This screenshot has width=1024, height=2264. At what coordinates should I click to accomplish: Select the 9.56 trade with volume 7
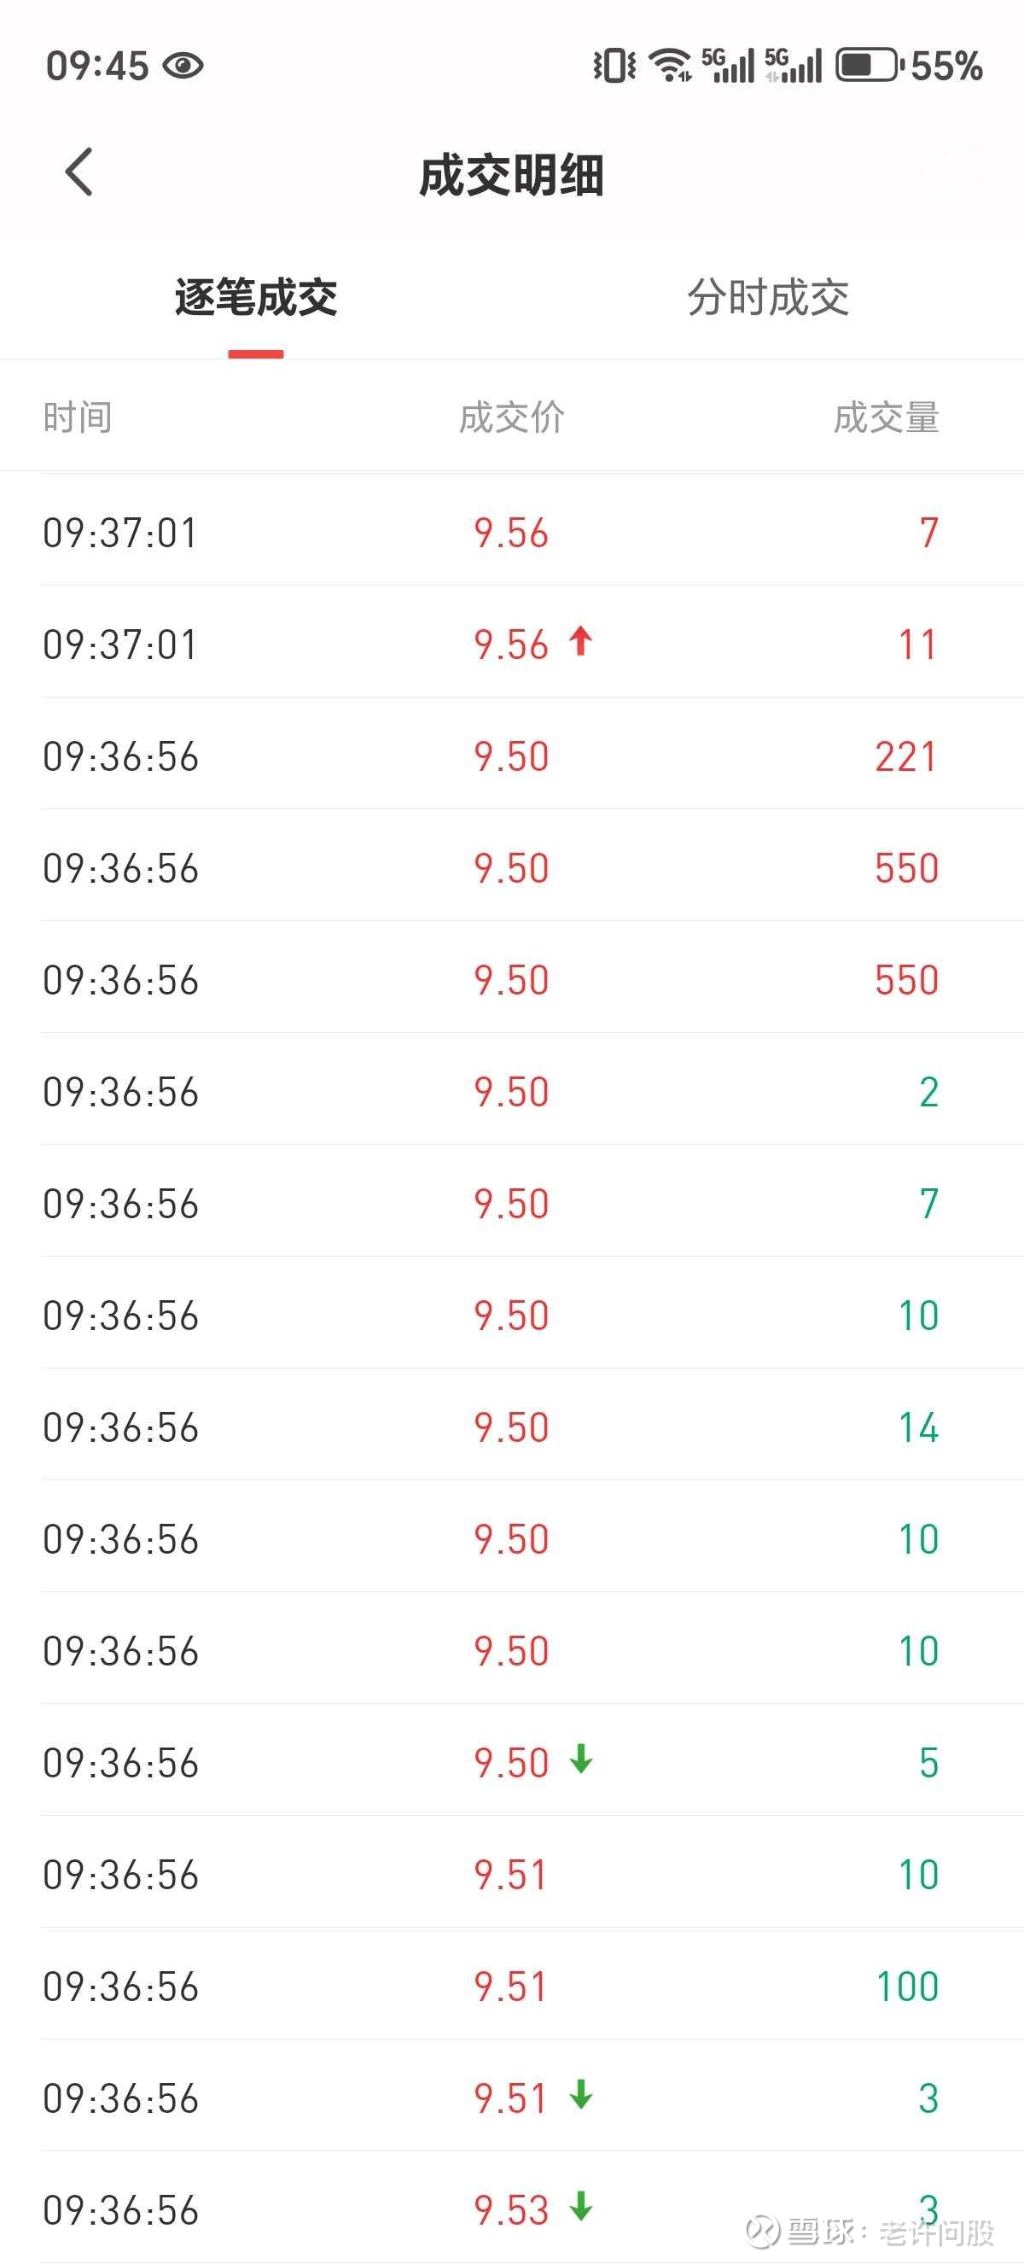click(512, 533)
